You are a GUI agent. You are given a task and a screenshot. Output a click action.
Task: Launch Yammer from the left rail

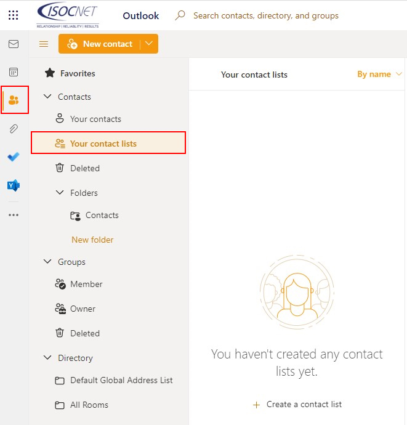(x=13, y=185)
